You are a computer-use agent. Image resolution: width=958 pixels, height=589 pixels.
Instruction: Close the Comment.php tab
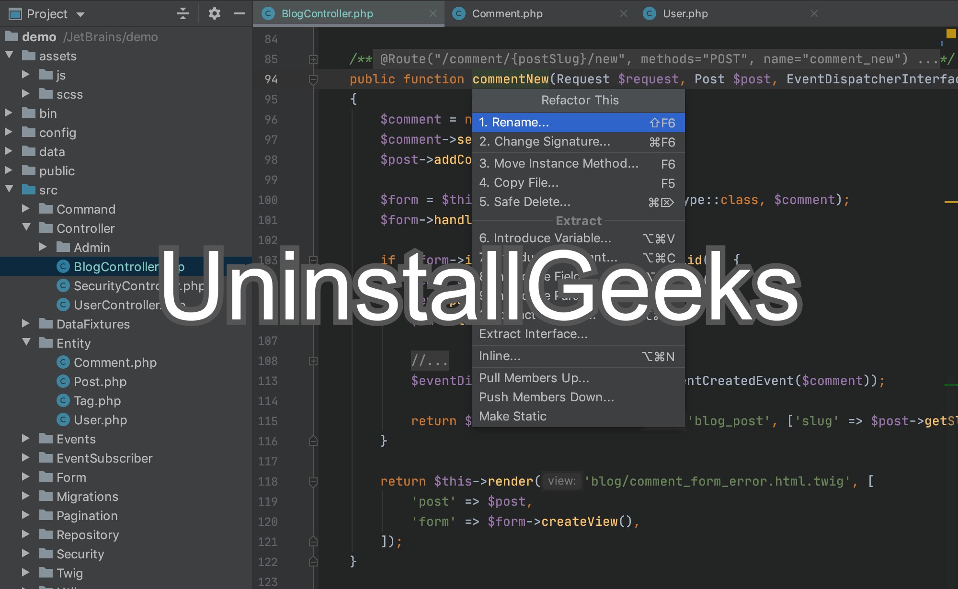pos(624,13)
